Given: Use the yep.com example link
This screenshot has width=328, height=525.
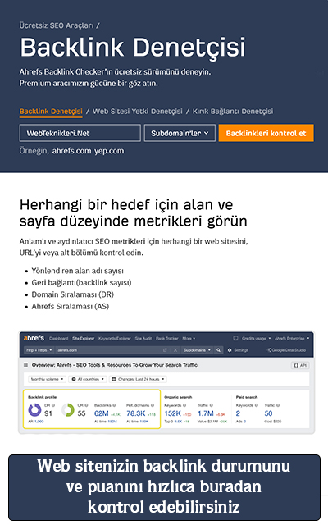Looking at the screenshot, I should [109, 151].
